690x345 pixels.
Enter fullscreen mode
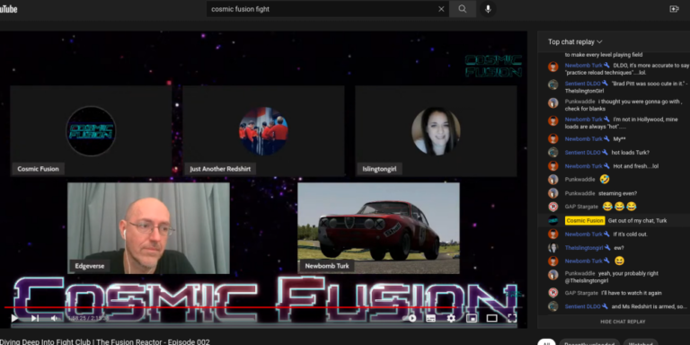click(x=512, y=318)
